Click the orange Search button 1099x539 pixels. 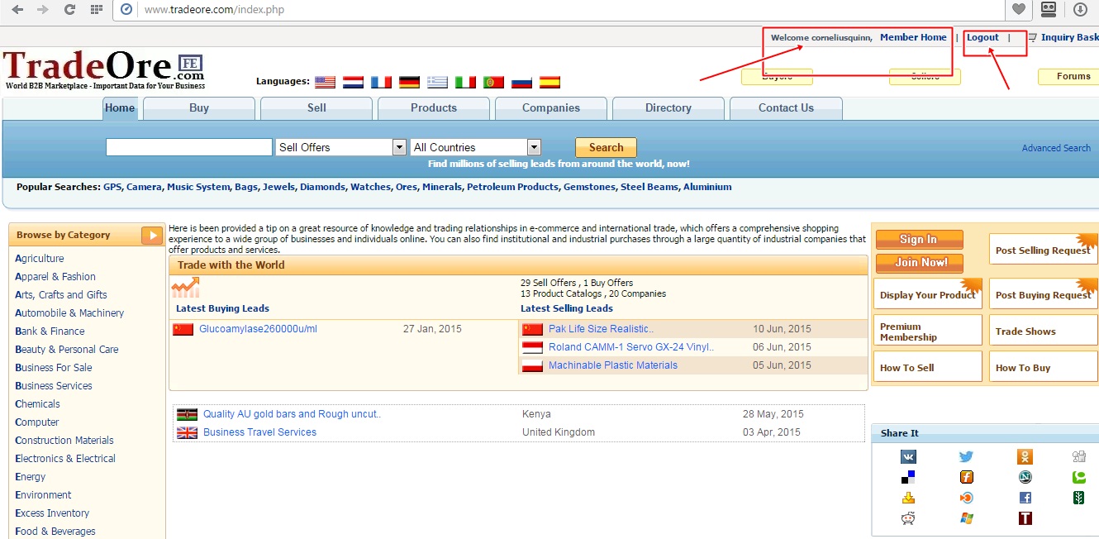click(x=606, y=147)
